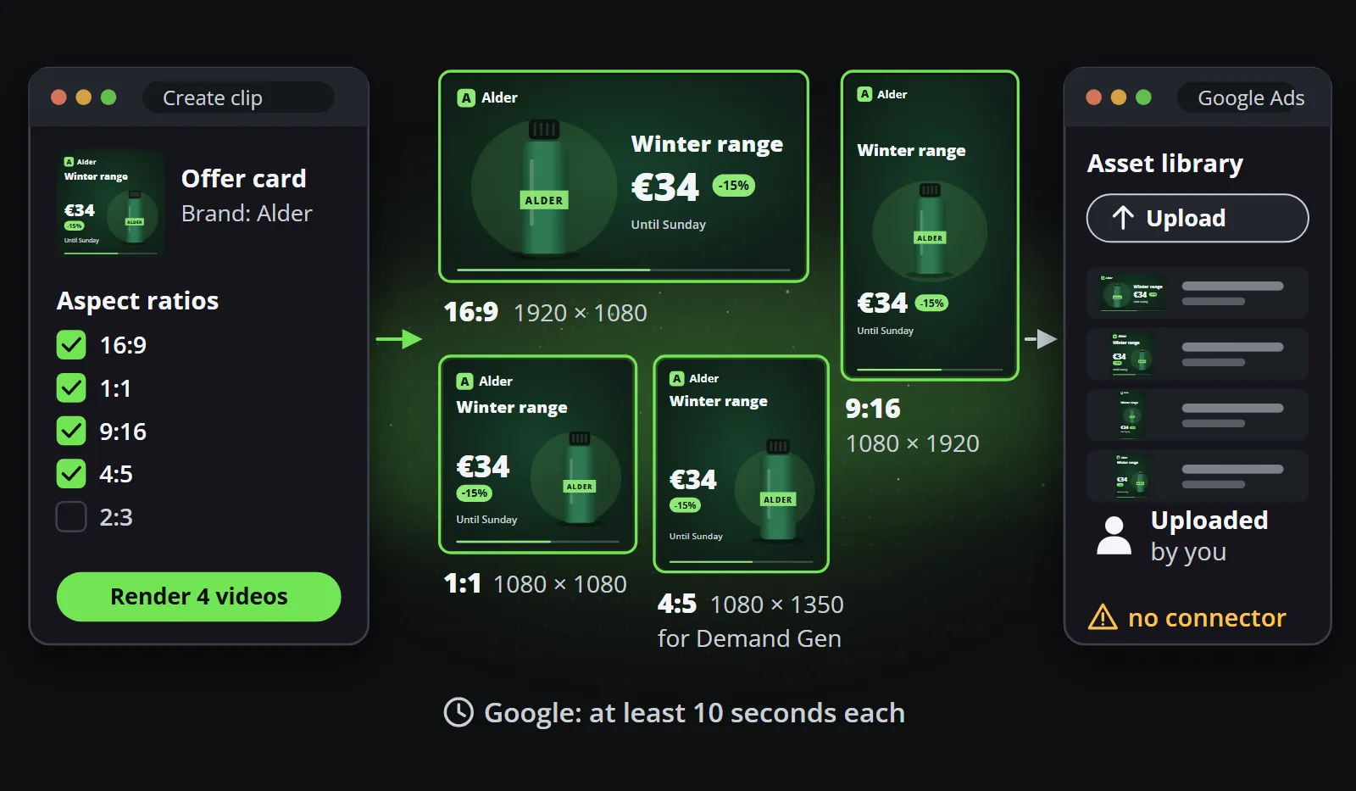Select the 1:1 1080 × 1080 preview card
The image size is (1356, 791).
tap(537, 454)
